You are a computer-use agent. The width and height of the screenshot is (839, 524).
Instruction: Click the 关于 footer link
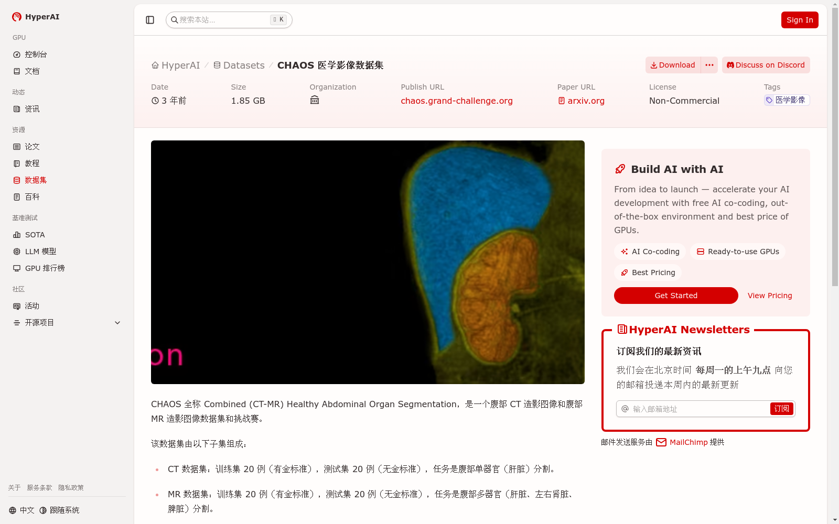click(x=15, y=488)
